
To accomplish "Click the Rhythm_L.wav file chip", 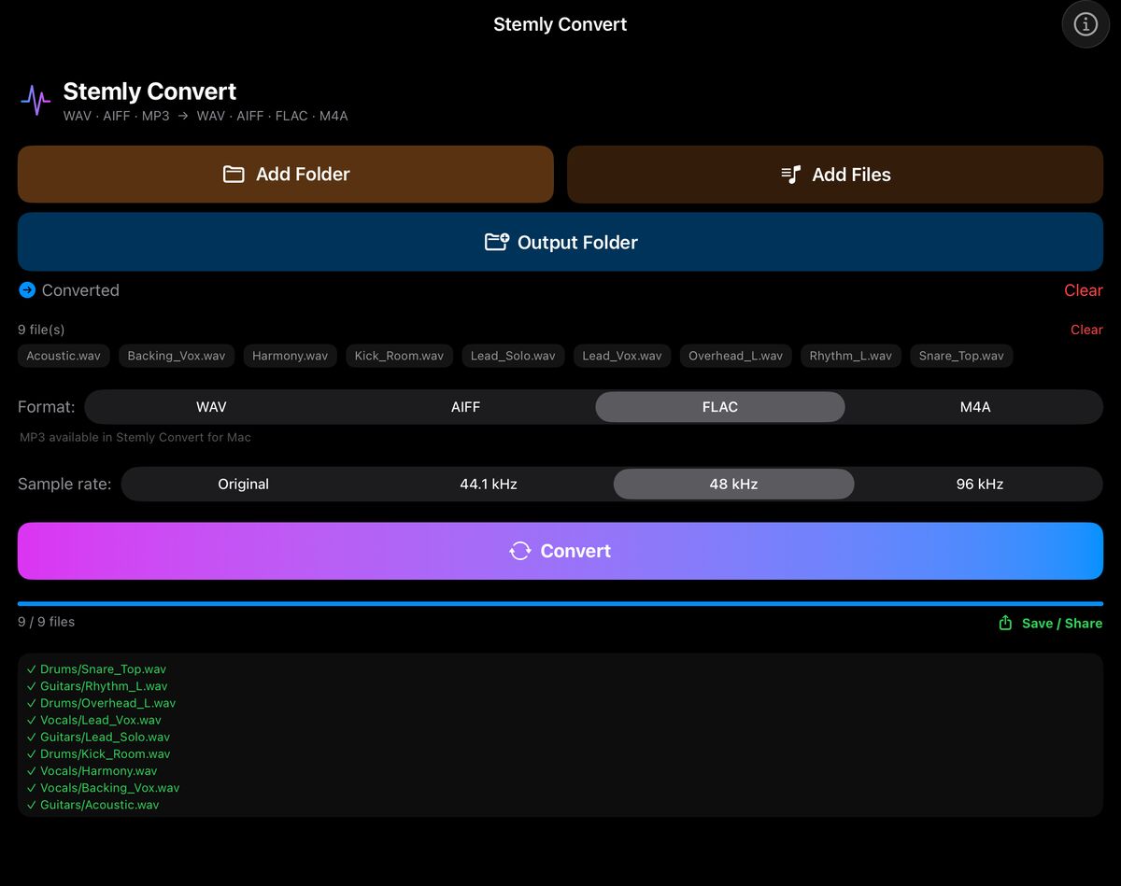I will click(851, 356).
